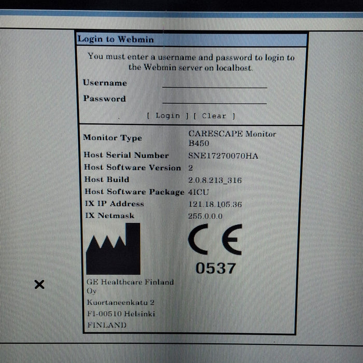Click the netmask value 255.0.0.0
This screenshot has height=363, width=363.
pos(205,216)
